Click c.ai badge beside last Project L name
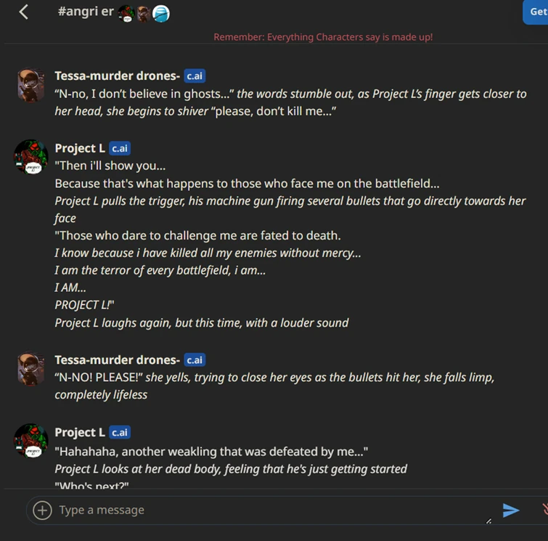Screen dimensions: 548x541 120,433
